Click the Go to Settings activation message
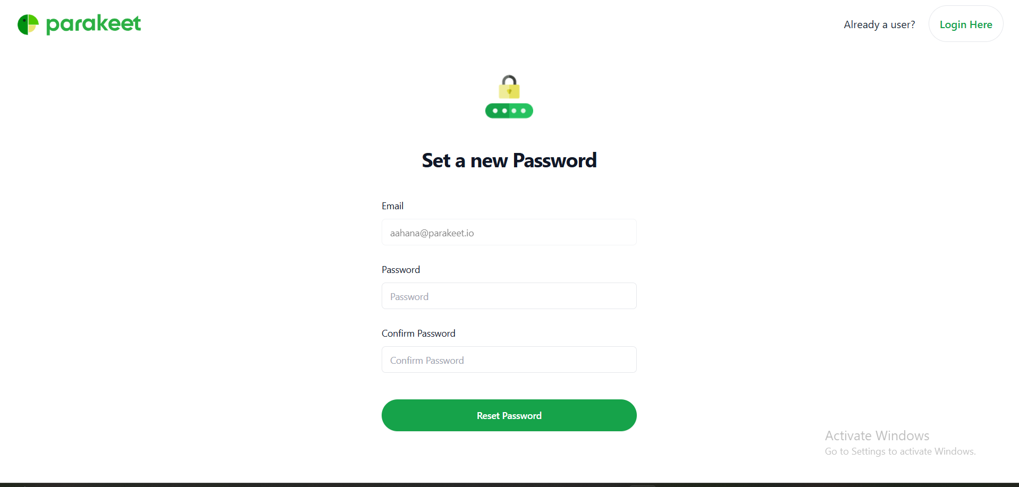This screenshot has width=1019, height=487. 900,451
